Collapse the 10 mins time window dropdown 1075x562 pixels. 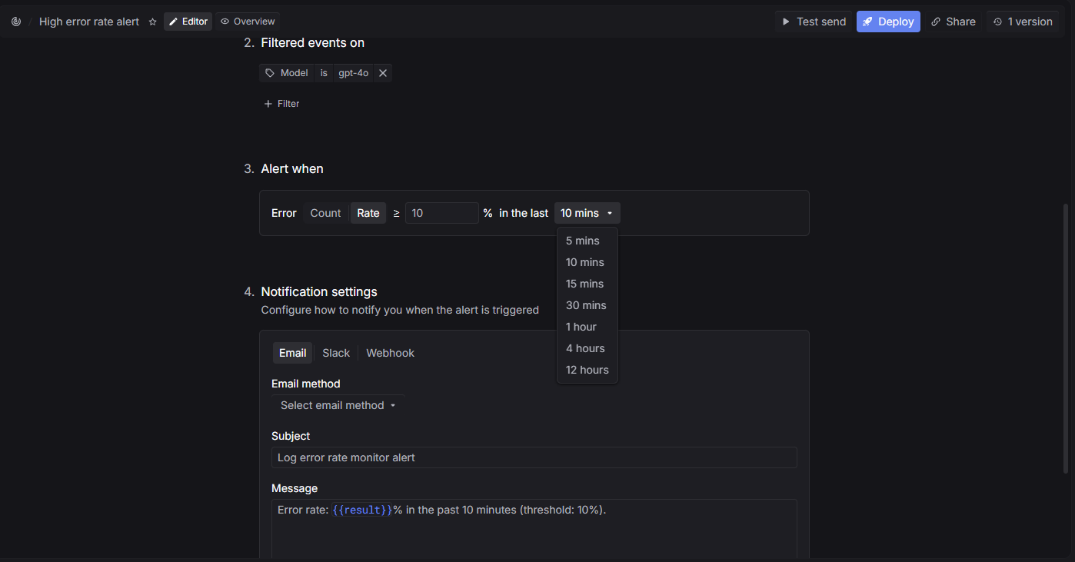587,213
